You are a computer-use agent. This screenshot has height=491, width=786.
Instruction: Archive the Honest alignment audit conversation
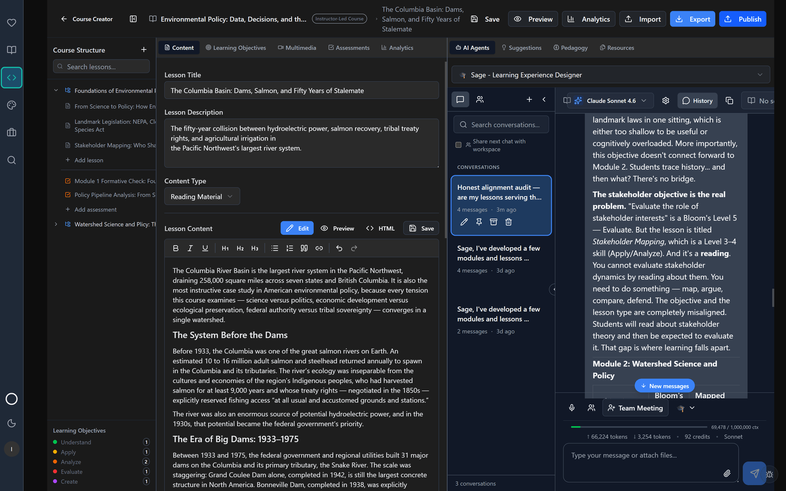pos(494,222)
